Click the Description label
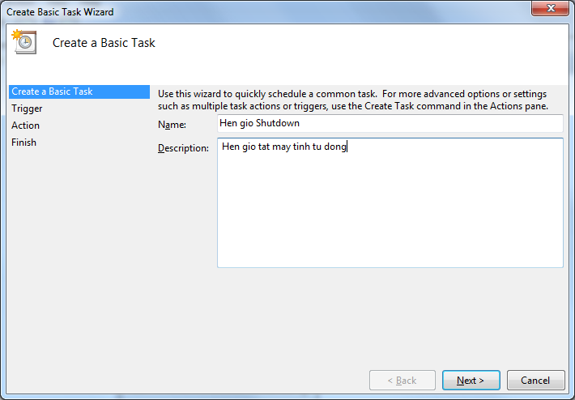 click(x=183, y=148)
